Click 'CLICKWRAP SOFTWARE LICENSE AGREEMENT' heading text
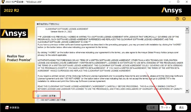Image resolution: width=191 pixels, height=112 pixels. pos(67,29)
